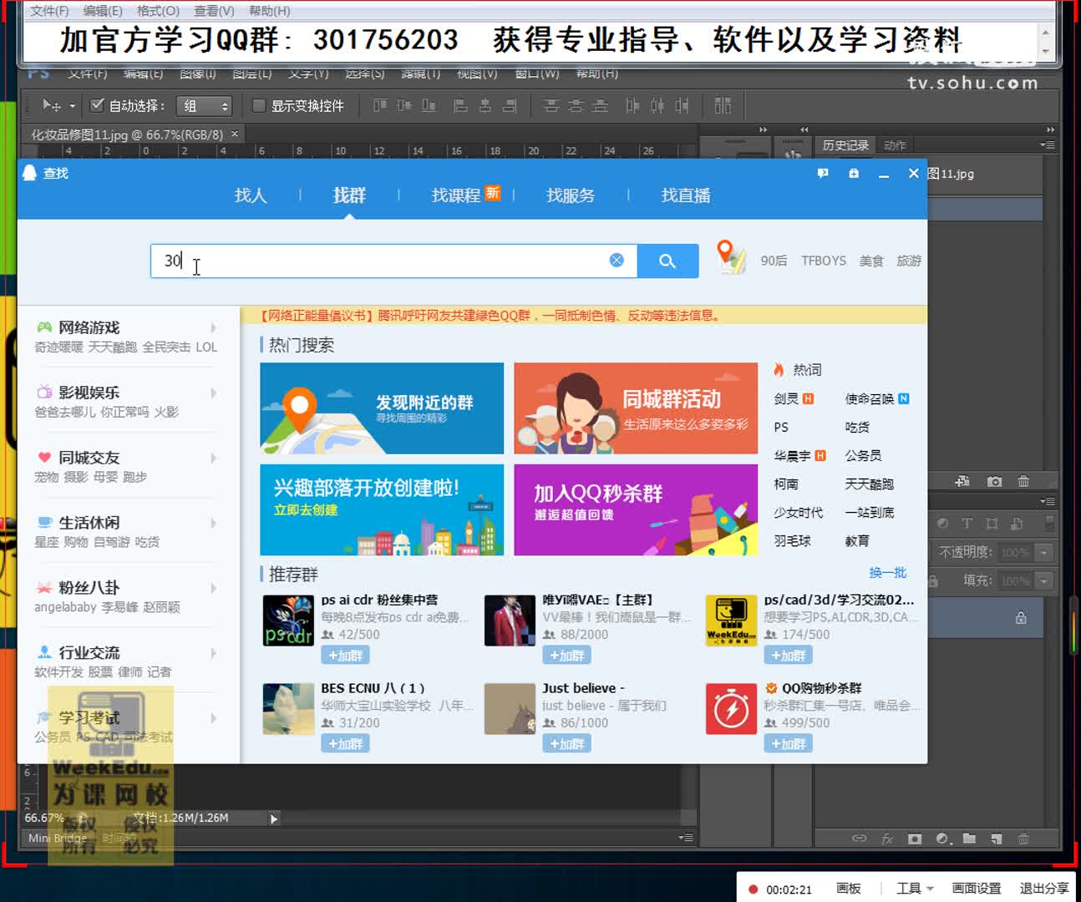Open the Move tool preset dropdown arrow
This screenshot has width=1081, height=902.
click(x=73, y=106)
